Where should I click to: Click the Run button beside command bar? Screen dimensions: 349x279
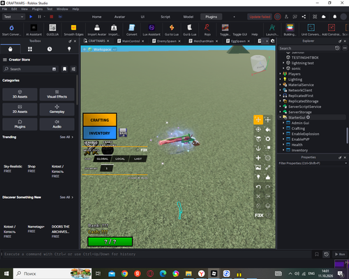(x=340, y=254)
